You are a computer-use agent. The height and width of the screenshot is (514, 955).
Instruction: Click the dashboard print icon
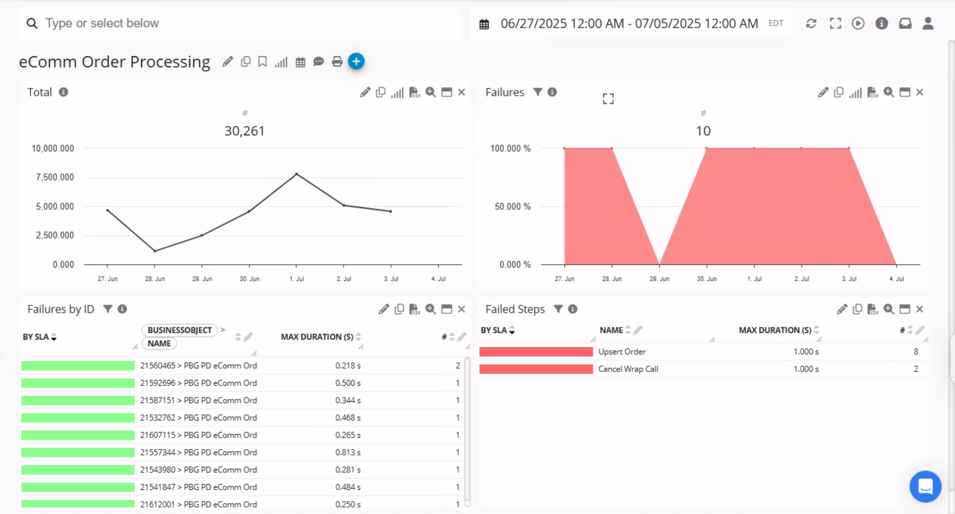click(337, 61)
